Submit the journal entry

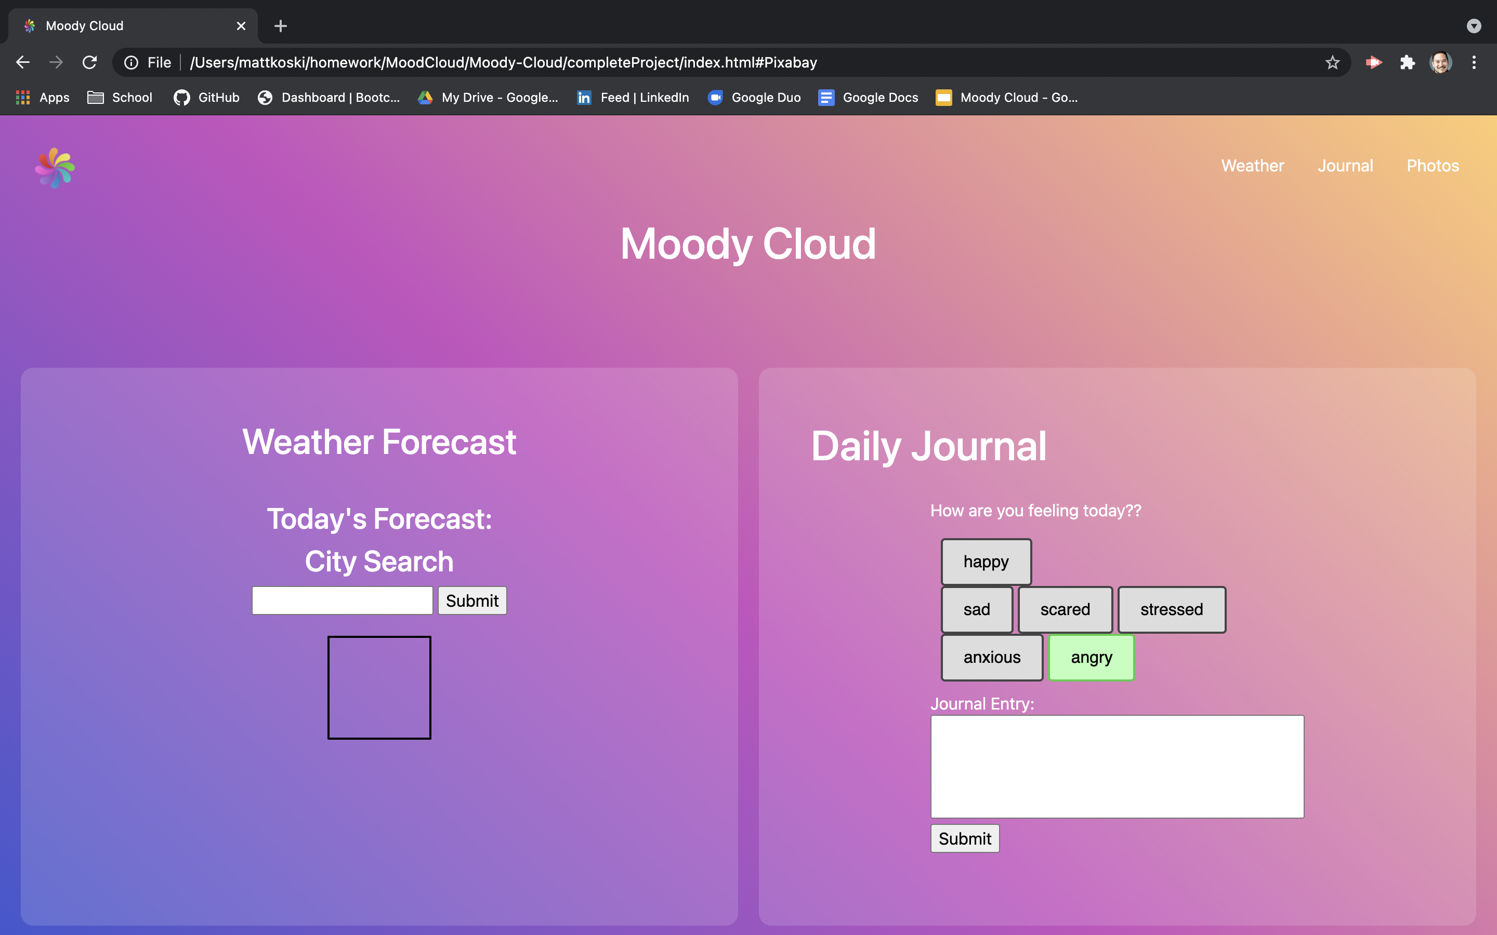(x=965, y=838)
